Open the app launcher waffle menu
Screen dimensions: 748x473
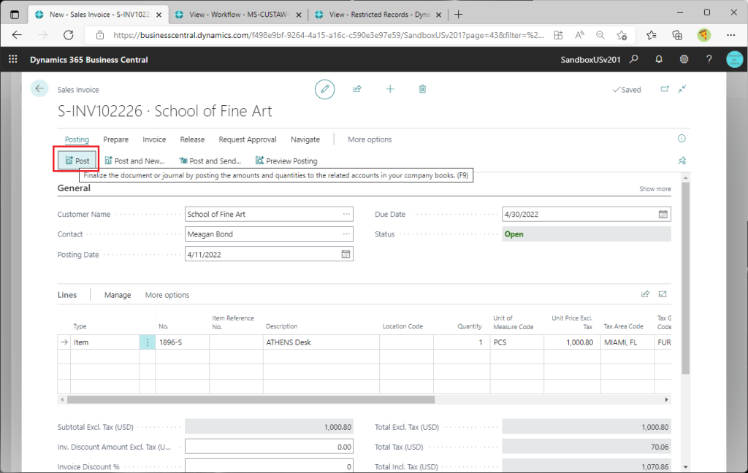pos(13,59)
